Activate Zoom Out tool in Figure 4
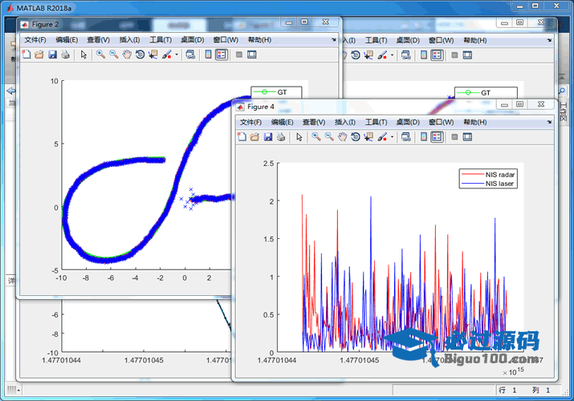Viewport: 574px width, 401px height. [329, 137]
